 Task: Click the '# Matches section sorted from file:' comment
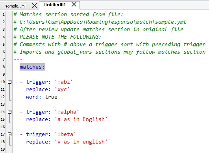[x=68, y=15]
